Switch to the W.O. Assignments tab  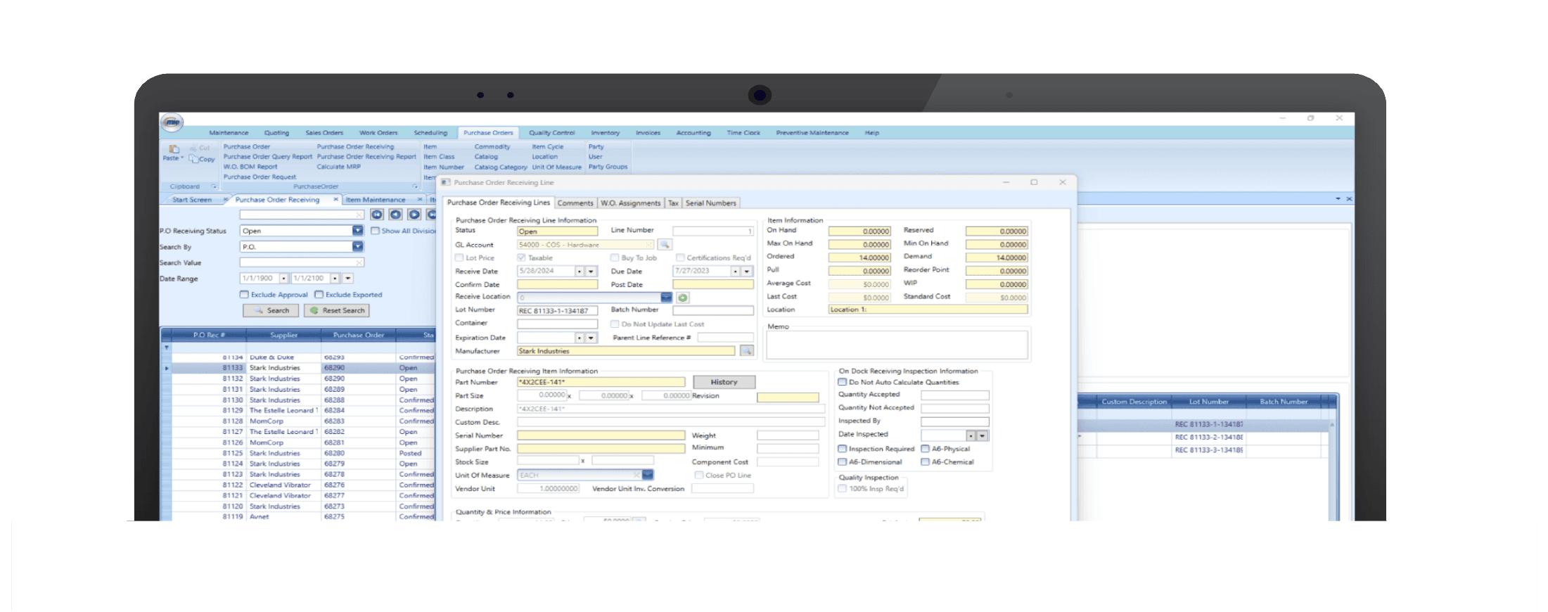coord(629,203)
